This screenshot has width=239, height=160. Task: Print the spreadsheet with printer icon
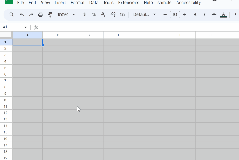point(41,15)
